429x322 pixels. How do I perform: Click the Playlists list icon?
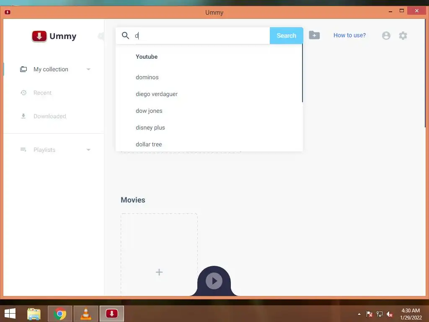coord(23,150)
